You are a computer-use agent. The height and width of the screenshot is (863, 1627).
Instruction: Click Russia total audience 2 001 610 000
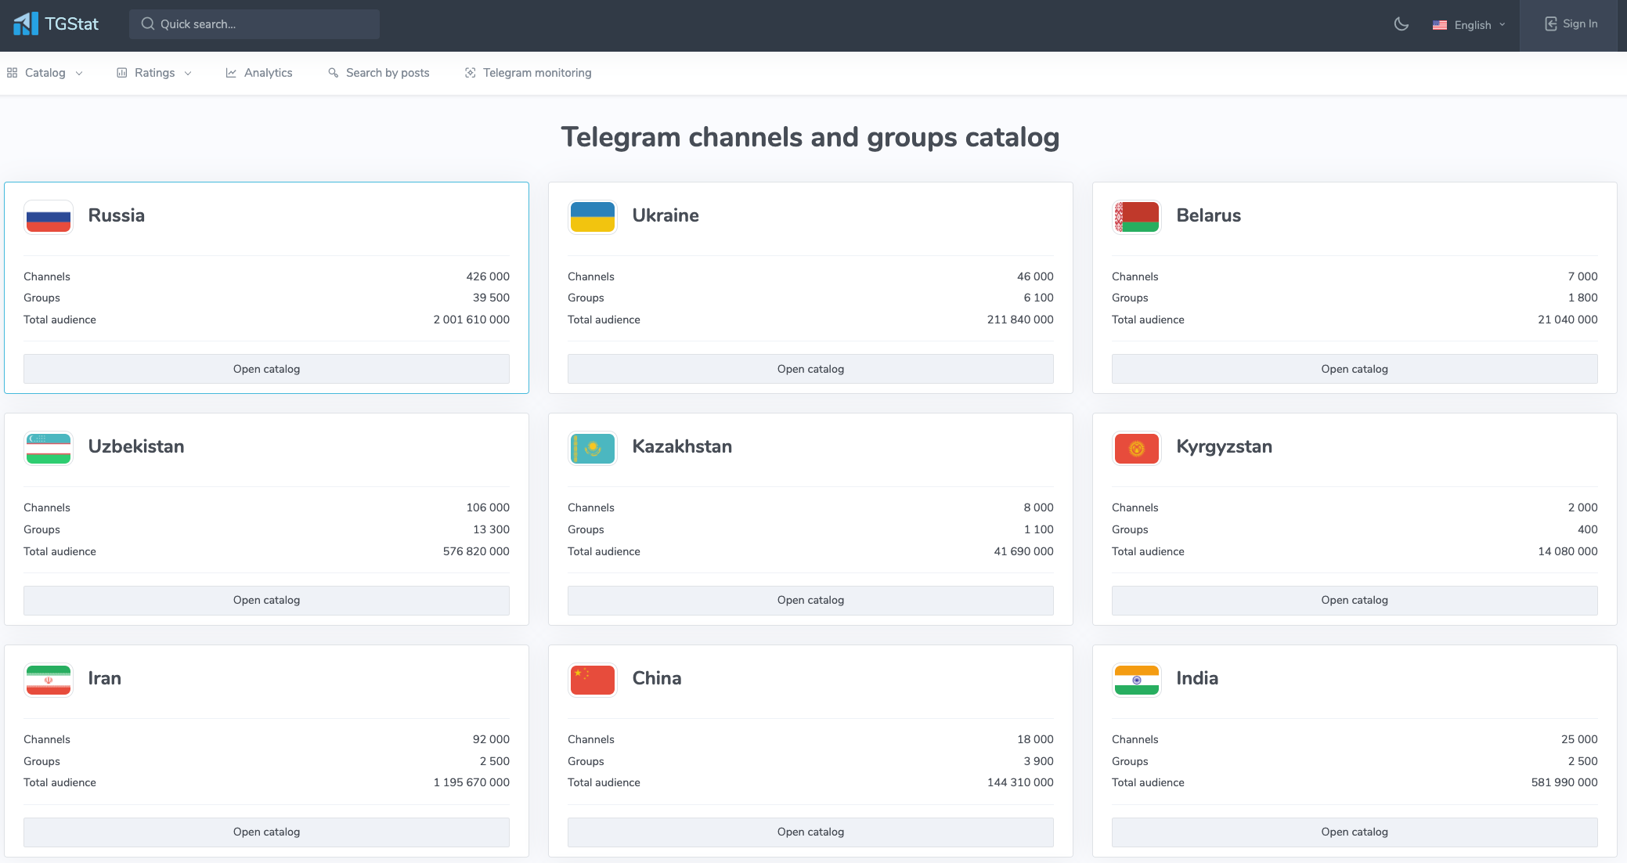pyautogui.click(x=471, y=320)
